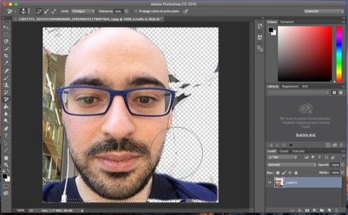This screenshot has width=348, height=215.
Task: Select the Background Eraser tool in toolbox
Action: tap(6, 100)
